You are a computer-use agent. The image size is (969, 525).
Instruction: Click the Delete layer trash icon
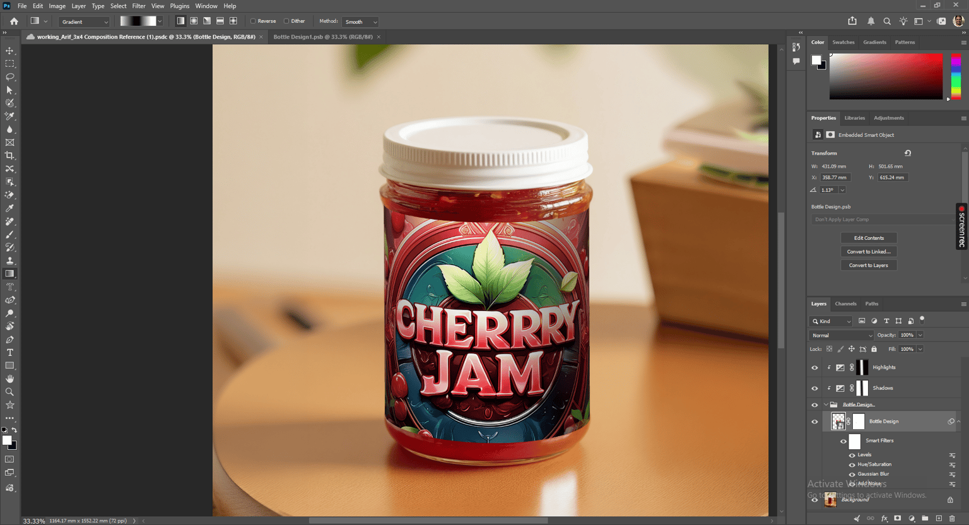click(952, 518)
